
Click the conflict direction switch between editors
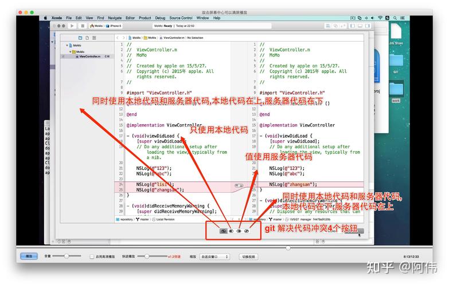point(239,186)
